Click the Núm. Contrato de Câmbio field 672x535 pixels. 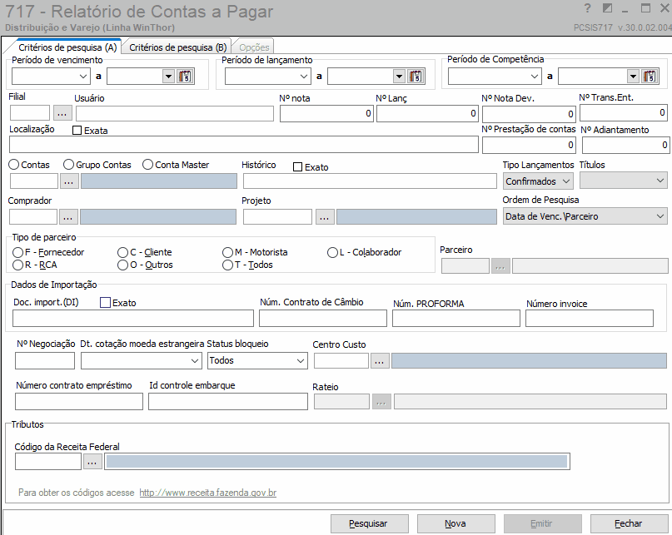click(x=323, y=319)
